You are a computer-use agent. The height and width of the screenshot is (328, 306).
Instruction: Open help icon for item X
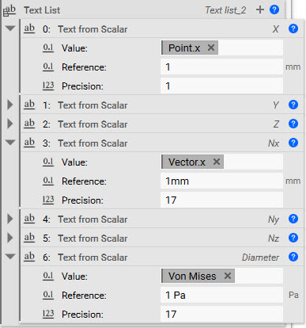tap(293, 29)
